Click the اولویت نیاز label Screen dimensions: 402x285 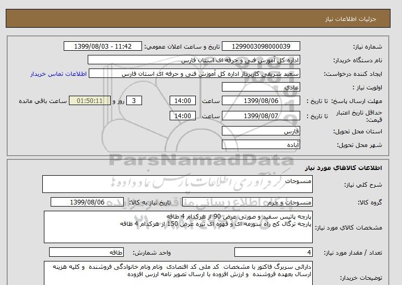pos(367,87)
